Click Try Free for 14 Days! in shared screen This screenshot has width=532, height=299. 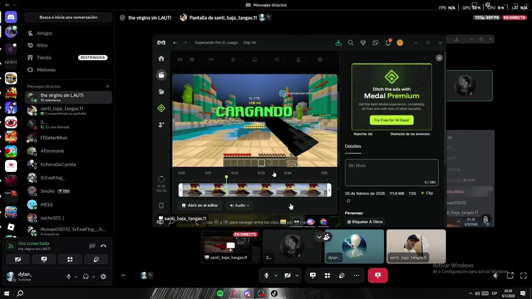point(392,120)
